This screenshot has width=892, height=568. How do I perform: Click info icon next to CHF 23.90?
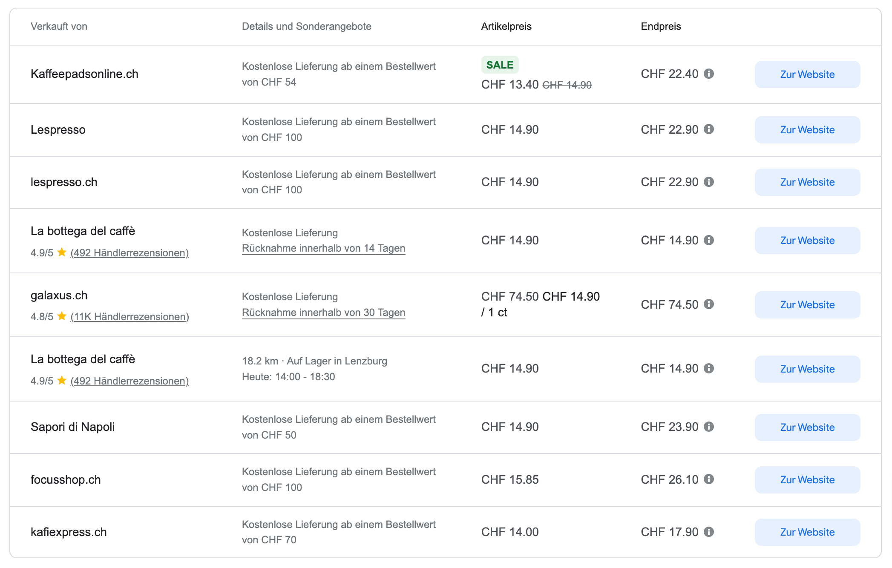pyautogui.click(x=708, y=427)
